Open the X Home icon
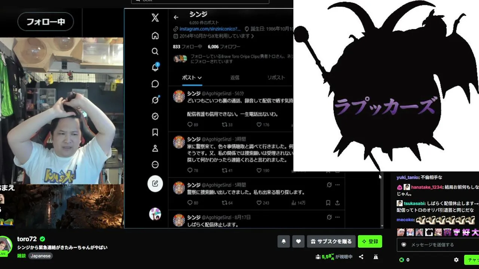This screenshot has height=269, width=479. point(155,35)
